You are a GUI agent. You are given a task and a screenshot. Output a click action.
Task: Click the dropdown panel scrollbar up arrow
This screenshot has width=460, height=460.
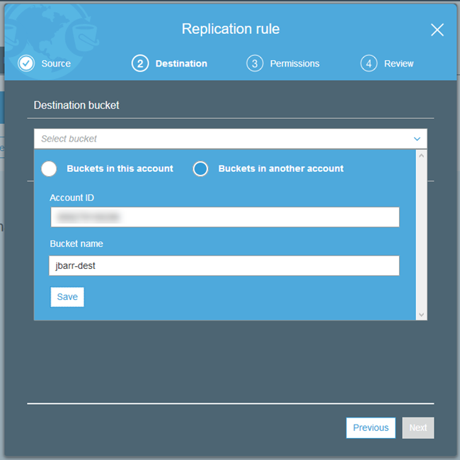coord(422,155)
